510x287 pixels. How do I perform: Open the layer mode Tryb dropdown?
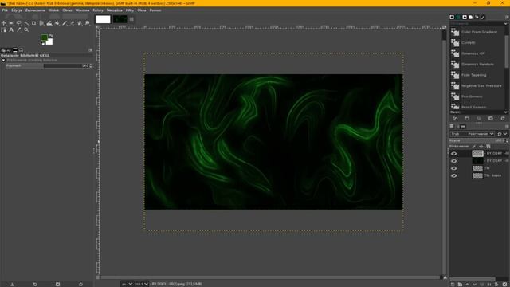pos(473,134)
